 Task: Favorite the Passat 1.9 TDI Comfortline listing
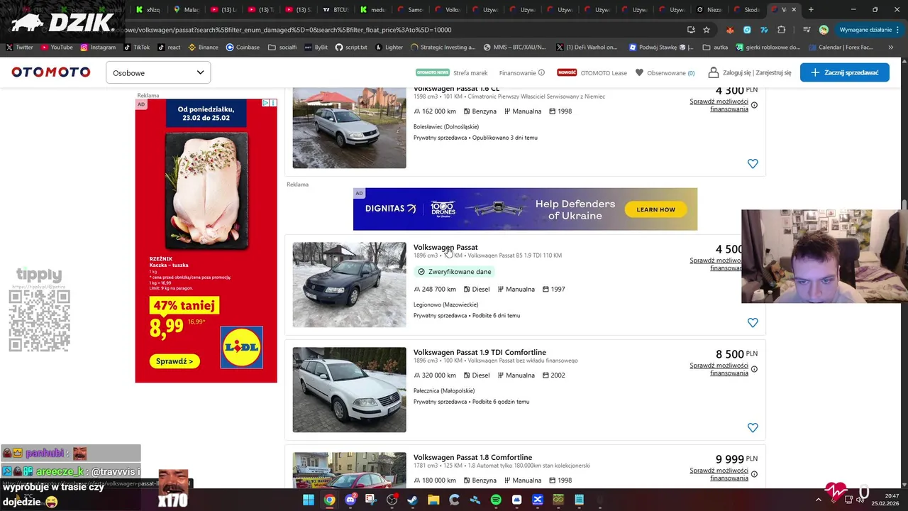753,428
